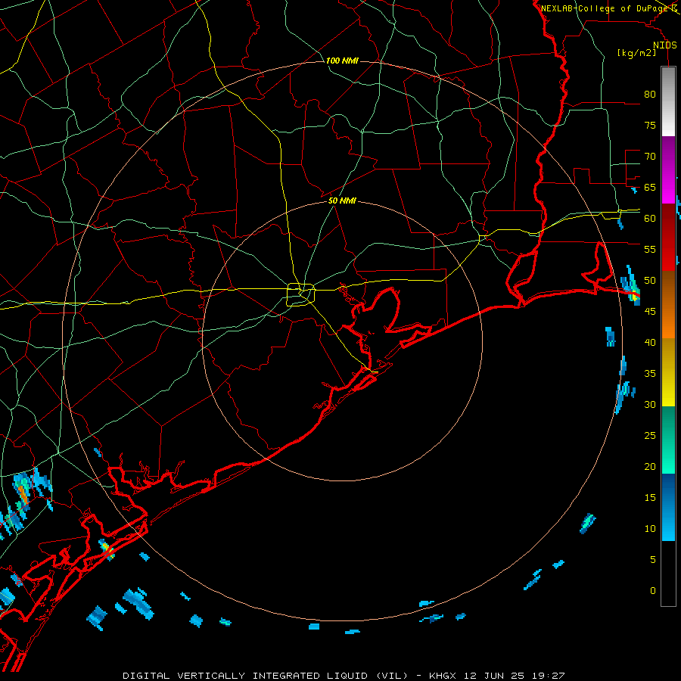Click the 55 value on the color scale
The image size is (681, 681).
point(650,249)
